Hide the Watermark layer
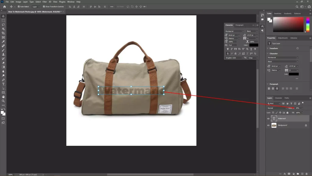Screen dimensions: 312x176 [268, 119]
